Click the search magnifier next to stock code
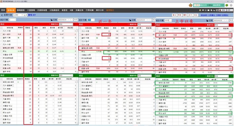 [24, 15]
